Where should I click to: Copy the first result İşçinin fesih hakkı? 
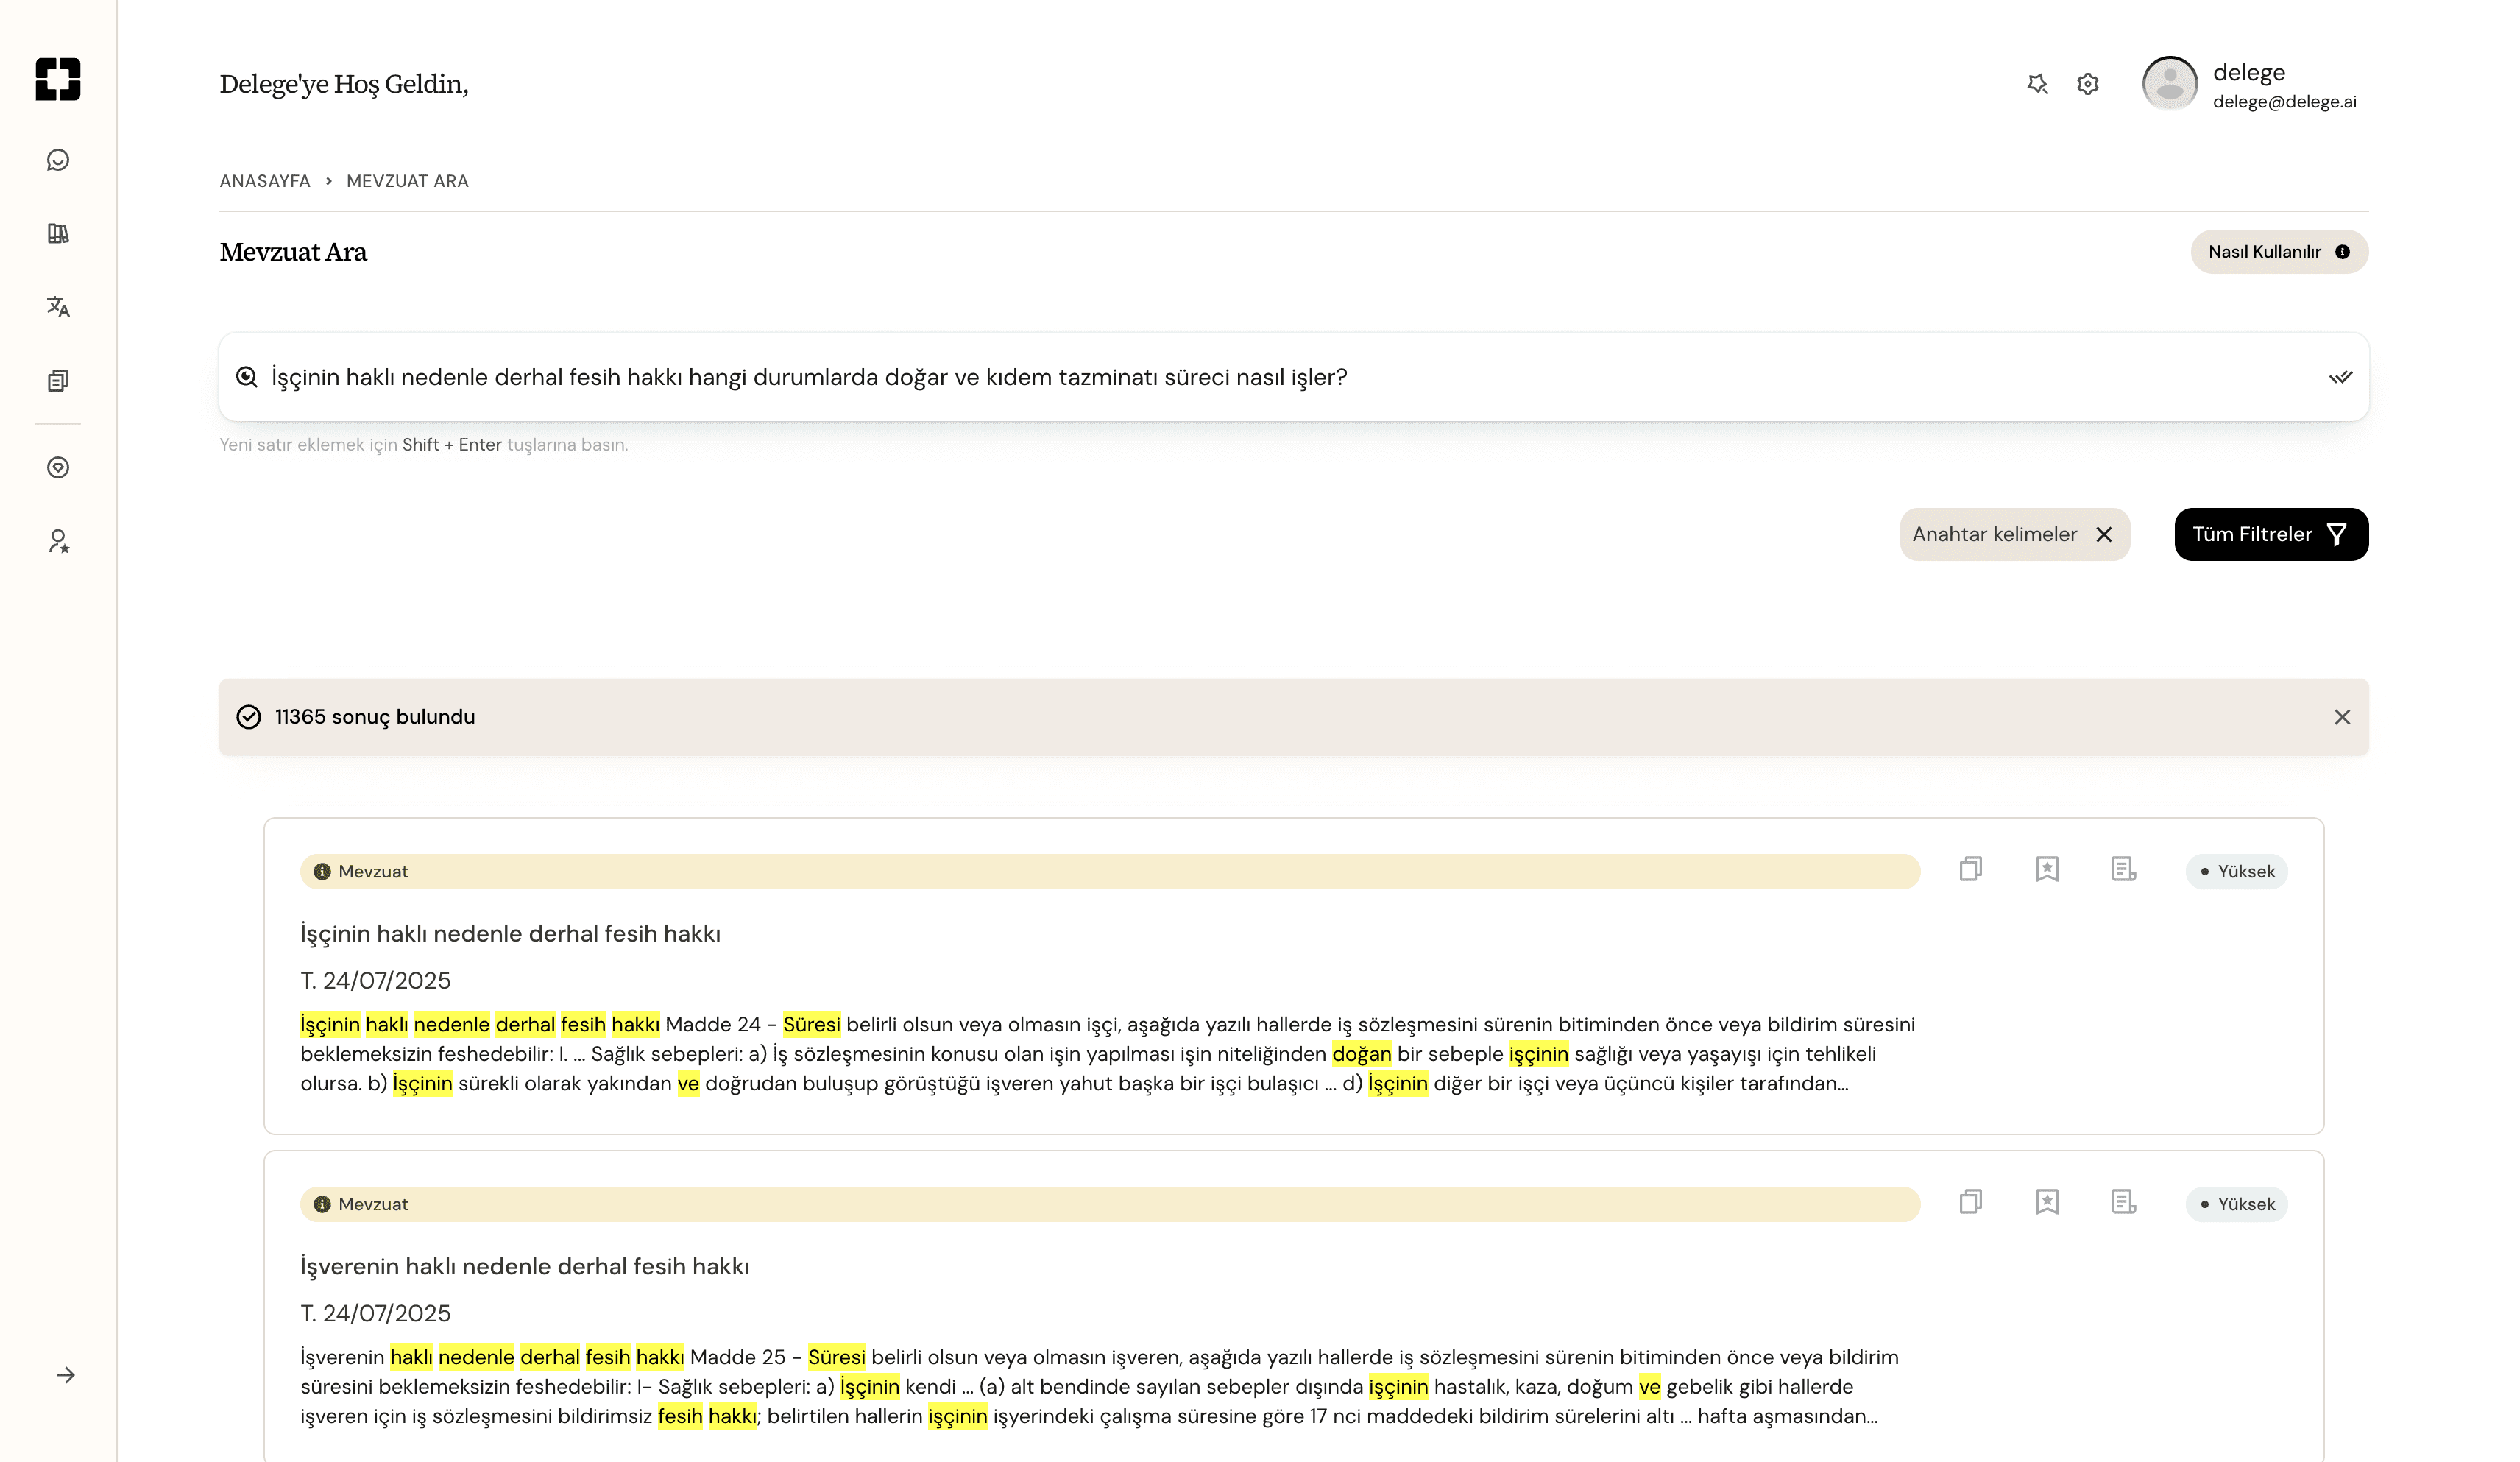(x=1970, y=869)
